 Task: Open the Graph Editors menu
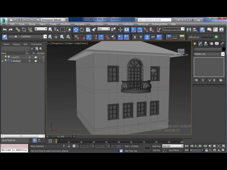pyautogui.click(x=96, y=24)
